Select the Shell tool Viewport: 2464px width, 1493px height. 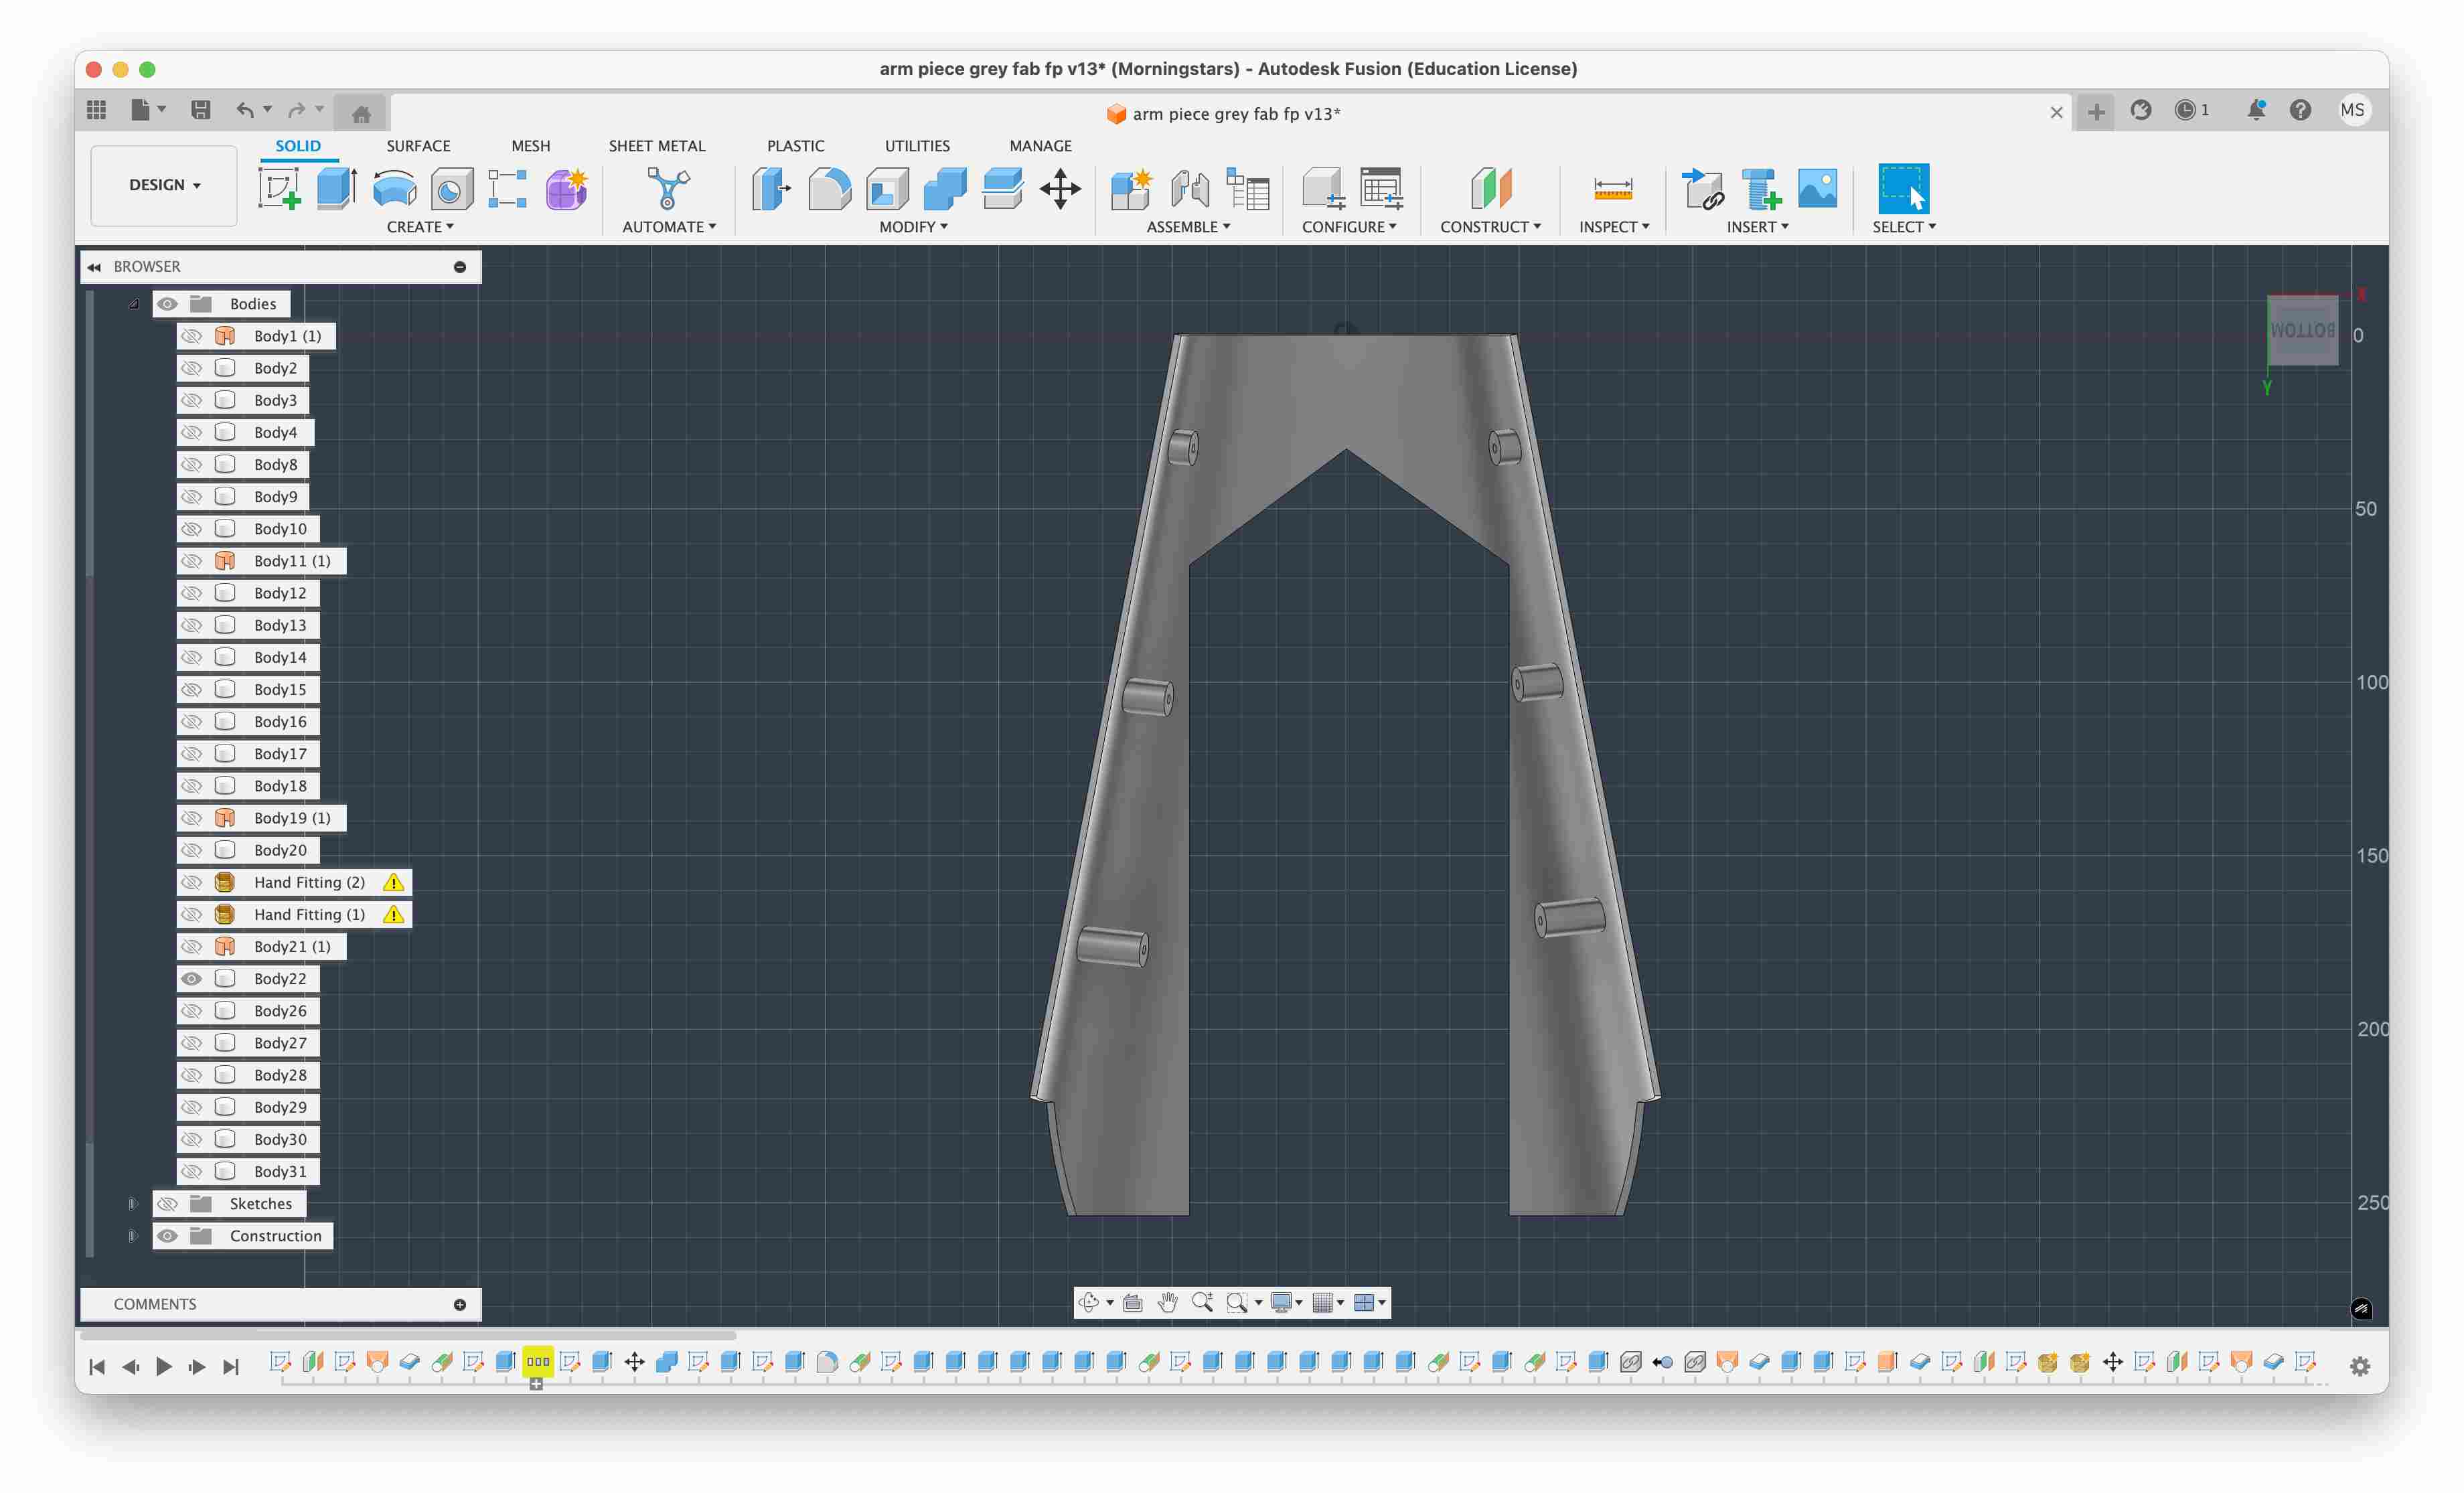coord(887,188)
